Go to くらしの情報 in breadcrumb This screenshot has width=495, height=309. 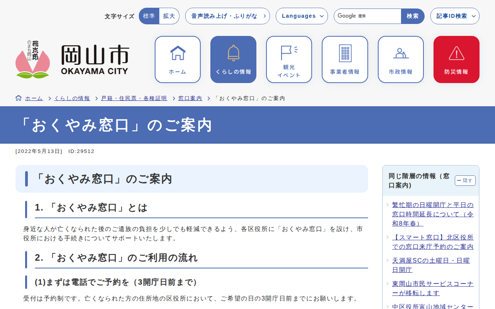point(72,98)
